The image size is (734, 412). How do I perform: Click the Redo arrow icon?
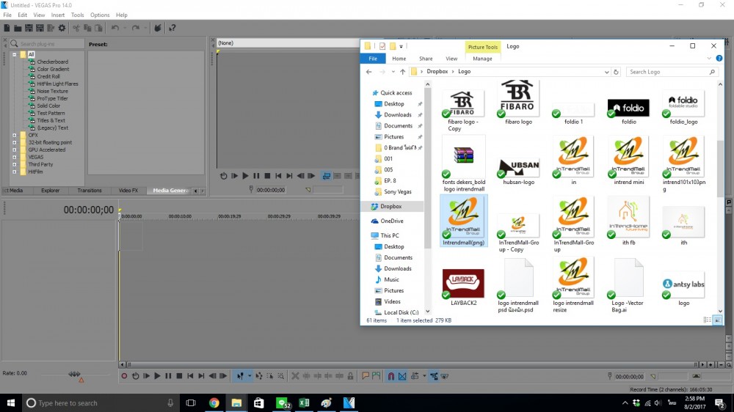(135, 28)
